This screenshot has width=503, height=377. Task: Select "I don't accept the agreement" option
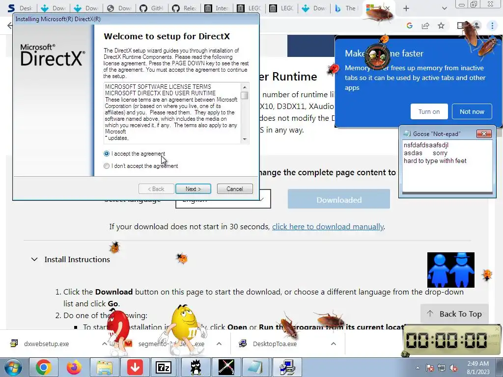click(x=107, y=166)
